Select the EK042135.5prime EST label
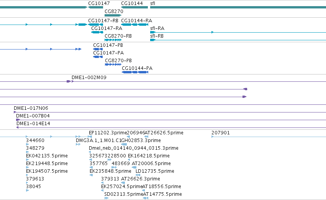The height and width of the screenshot is (200, 326). click(47, 155)
